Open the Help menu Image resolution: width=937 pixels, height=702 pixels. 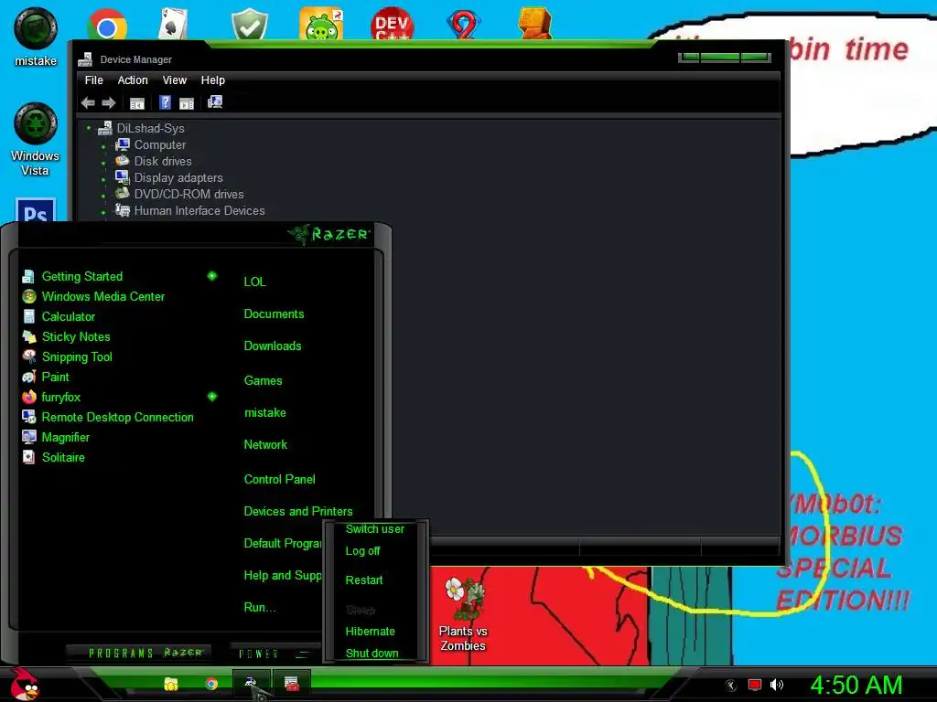point(212,80)
